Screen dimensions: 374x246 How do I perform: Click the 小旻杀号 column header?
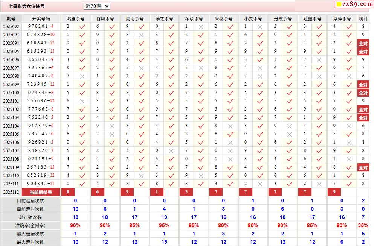[x=253, y=18]
